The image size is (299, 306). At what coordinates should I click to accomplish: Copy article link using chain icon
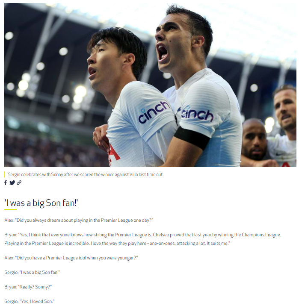coord(19,183)
